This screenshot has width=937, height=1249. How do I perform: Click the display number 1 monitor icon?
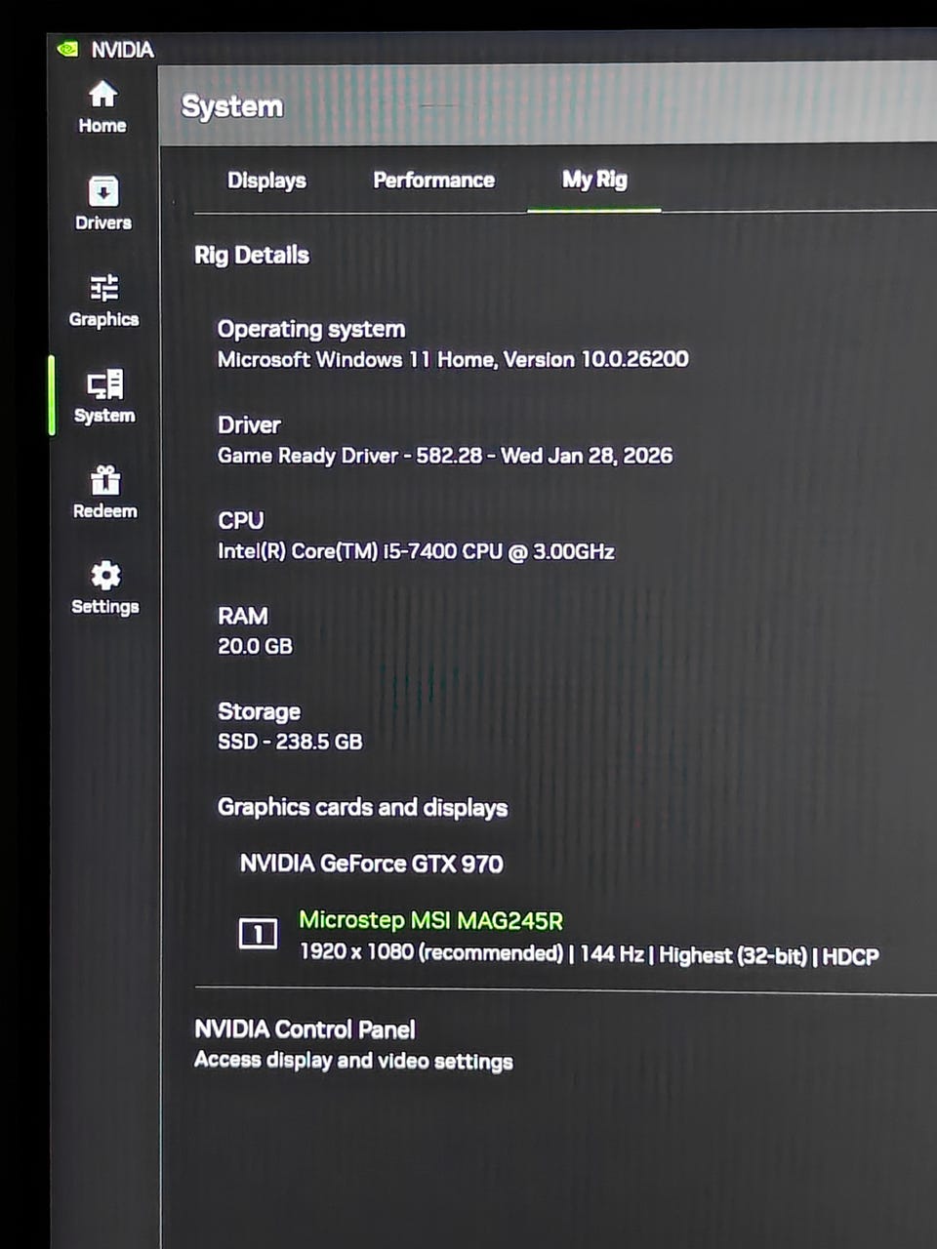coord(258,934)
